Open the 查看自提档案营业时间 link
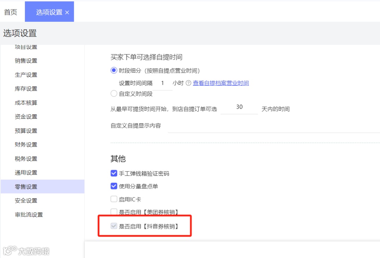380x258 pixels. tap(221, 83)
